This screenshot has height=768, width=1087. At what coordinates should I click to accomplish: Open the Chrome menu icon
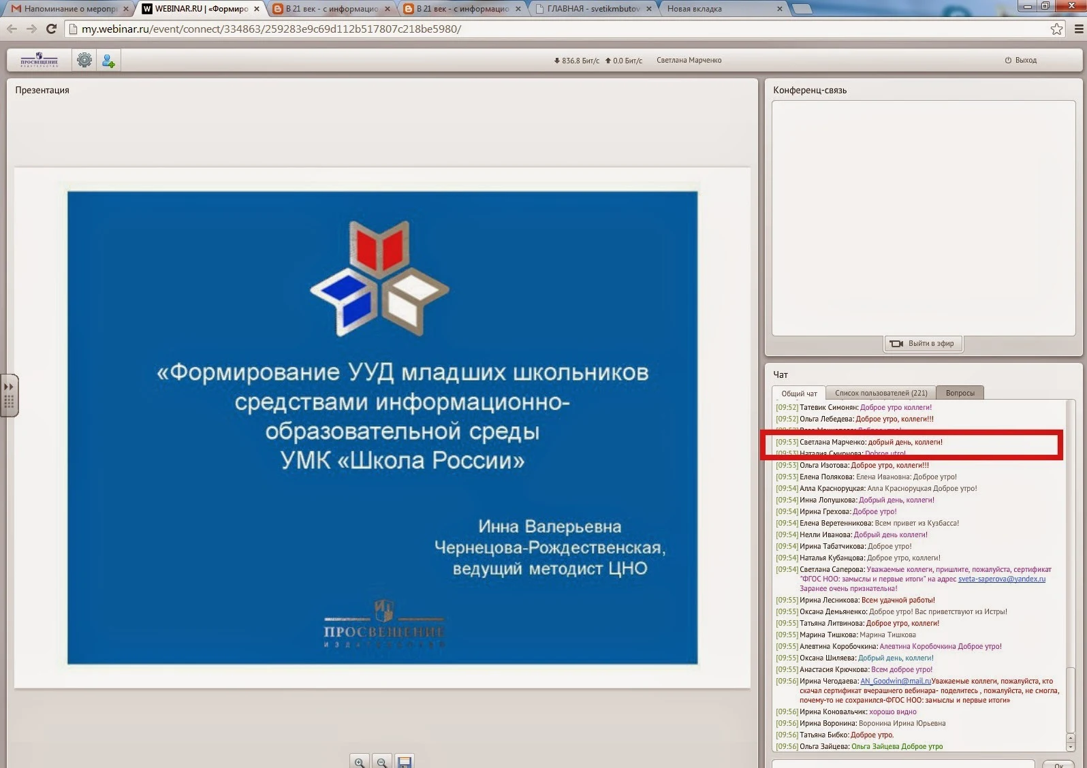tap(1079, 29)
